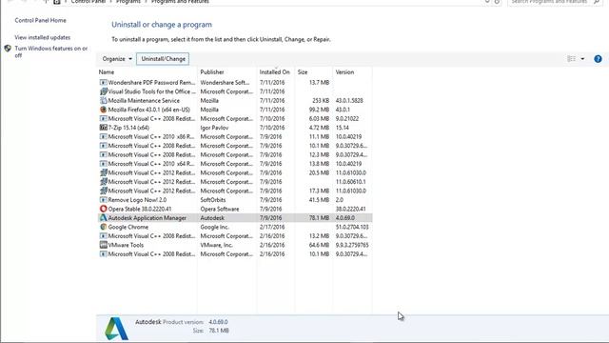Open Turn Windows features on or off
The image size is (609, 343).
tap(50, 51)
